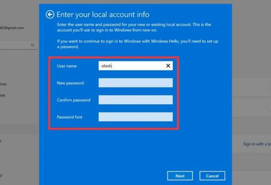This screenshot has width=271, height=185.
Task: Click the Cancel button
Action: click(x=212, y=176)
